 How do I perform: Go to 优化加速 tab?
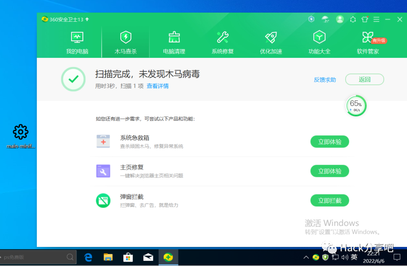coord(271,43)
